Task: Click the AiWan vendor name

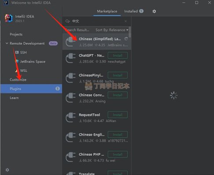Action: [x=111, y=121]
